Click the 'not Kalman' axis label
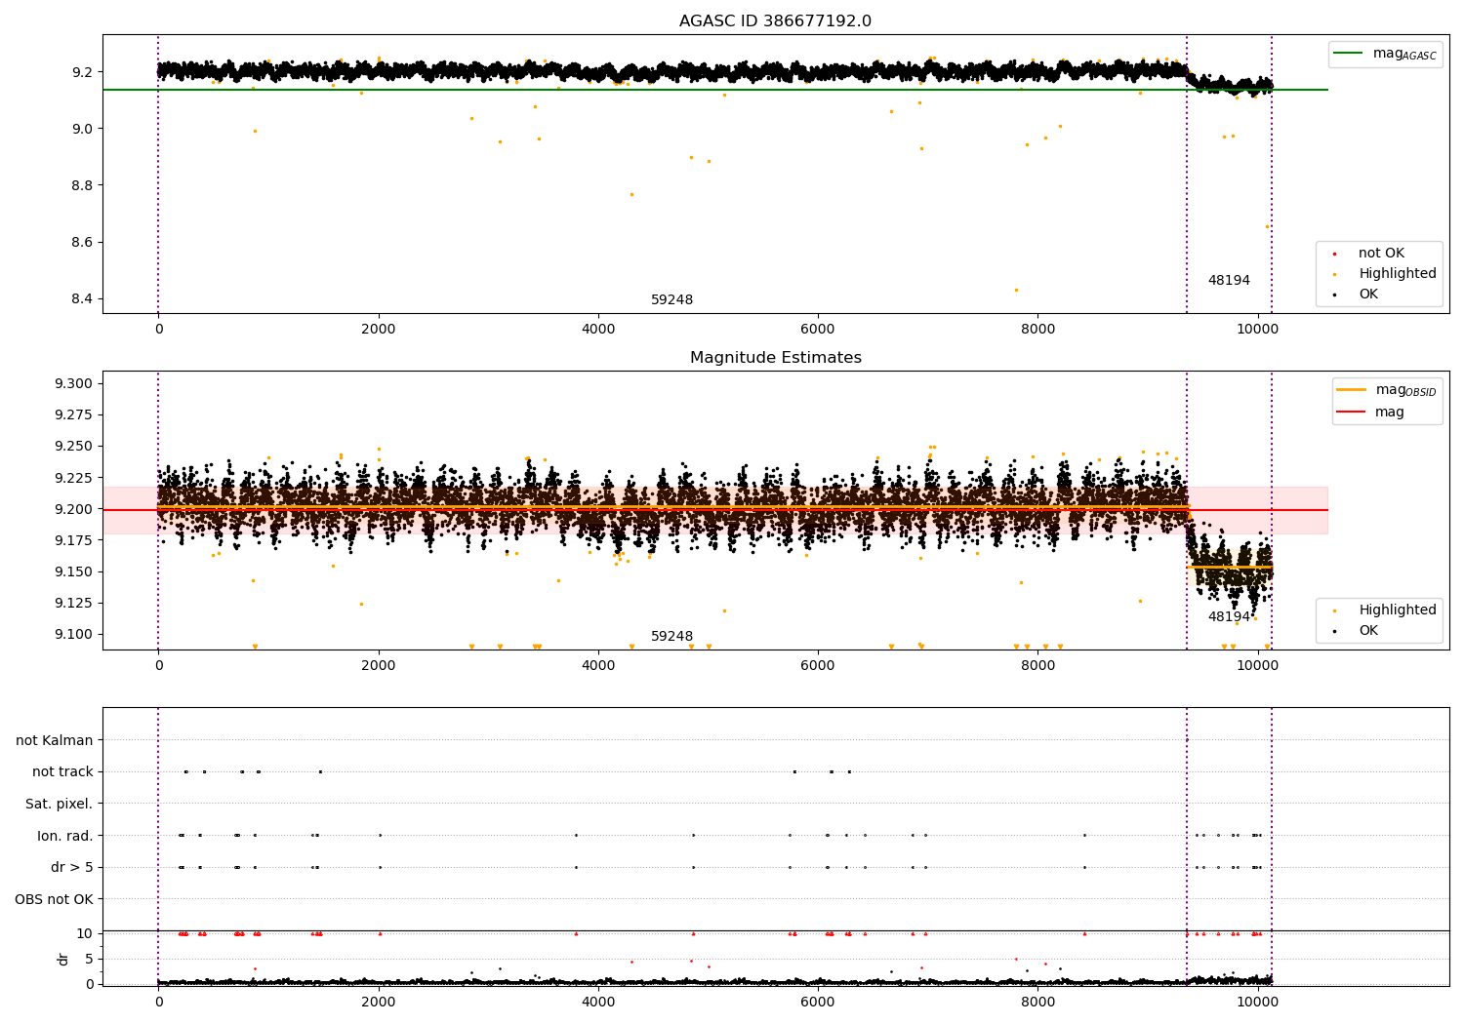This screenshot has height=1024, width=1464. coord(55,741)
